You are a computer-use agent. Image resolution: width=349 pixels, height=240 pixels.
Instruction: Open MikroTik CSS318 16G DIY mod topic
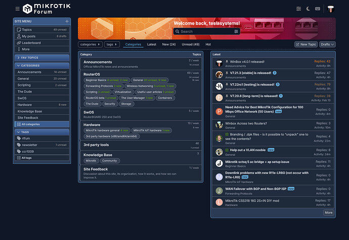click(252, 201)
